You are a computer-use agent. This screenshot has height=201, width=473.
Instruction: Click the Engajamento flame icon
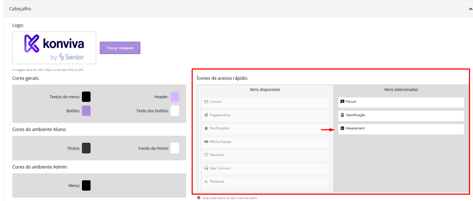click(x=206, y=115)
